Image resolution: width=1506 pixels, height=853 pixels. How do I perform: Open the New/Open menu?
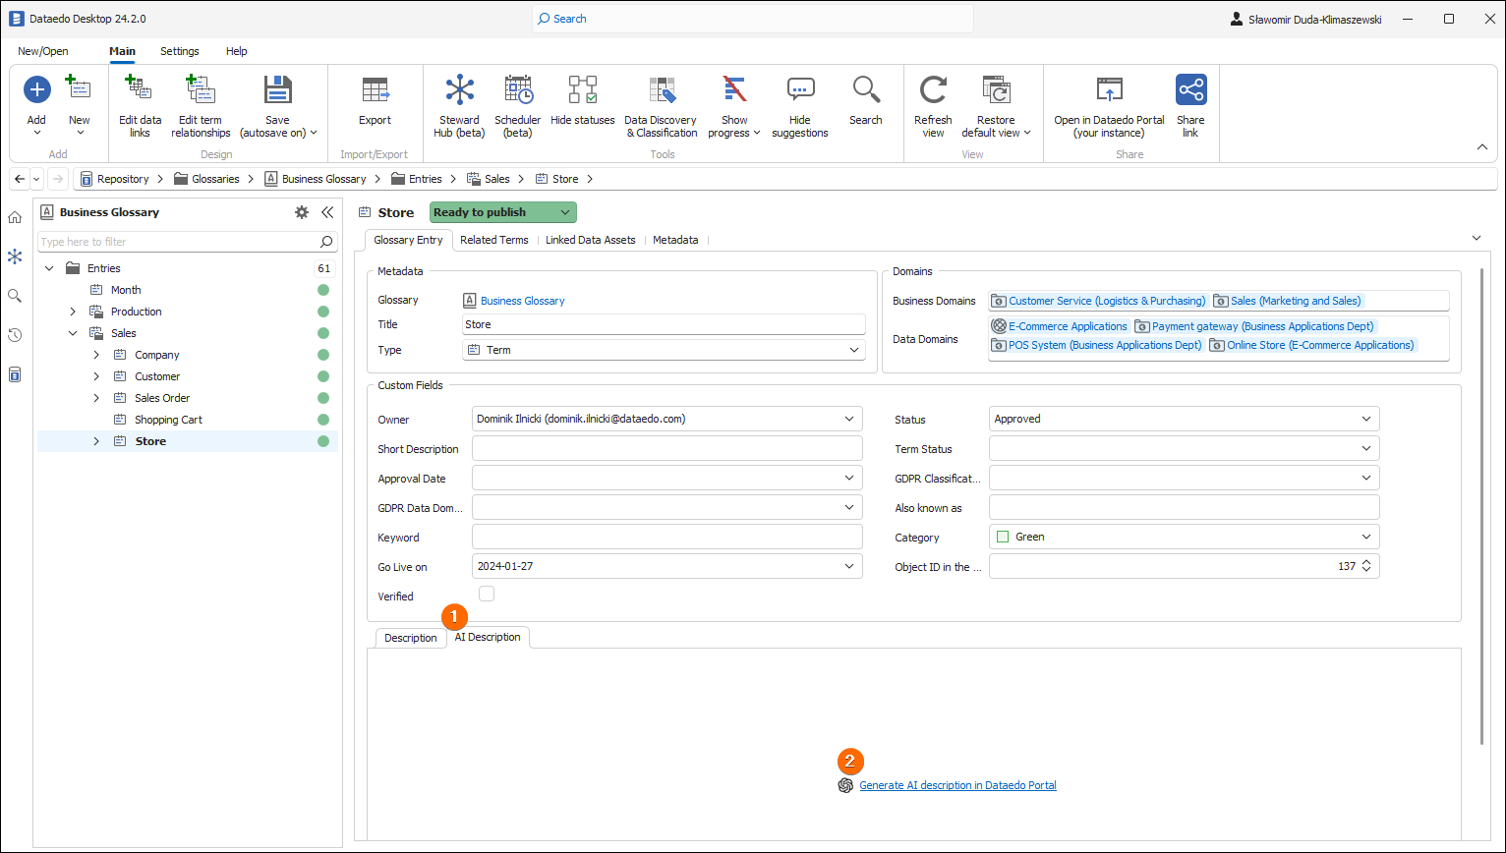(x=43, y=51)
